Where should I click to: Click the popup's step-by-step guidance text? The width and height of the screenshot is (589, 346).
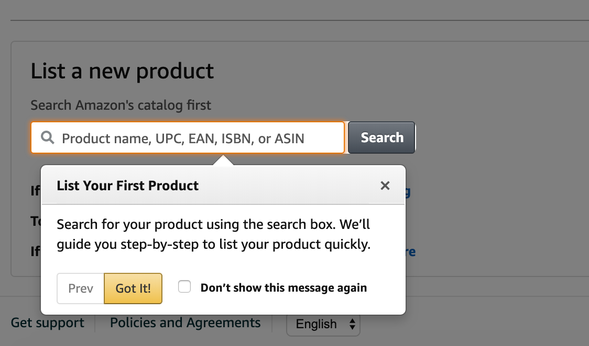click(x=213, y=234)
